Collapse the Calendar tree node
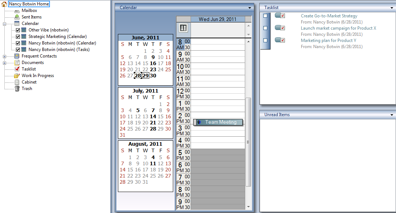The image size is (396, 213). [x=5, y=24]
